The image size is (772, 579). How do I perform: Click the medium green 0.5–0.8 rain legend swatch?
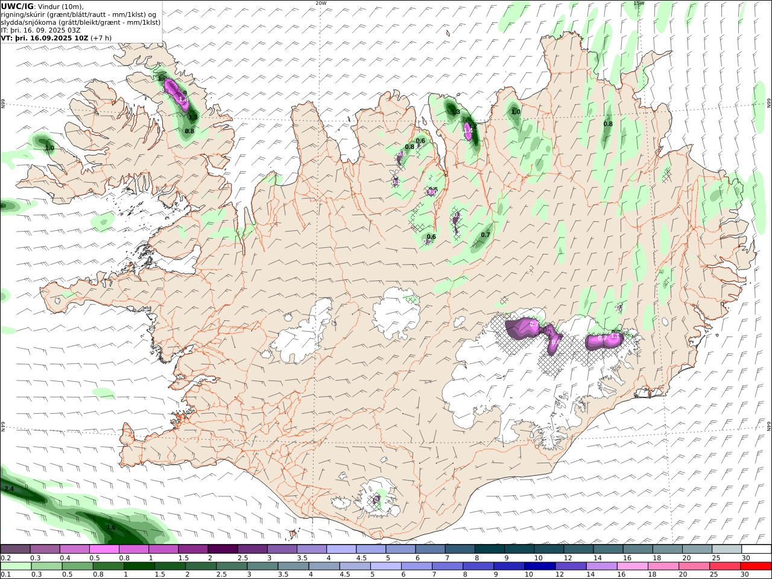point(78,566)
